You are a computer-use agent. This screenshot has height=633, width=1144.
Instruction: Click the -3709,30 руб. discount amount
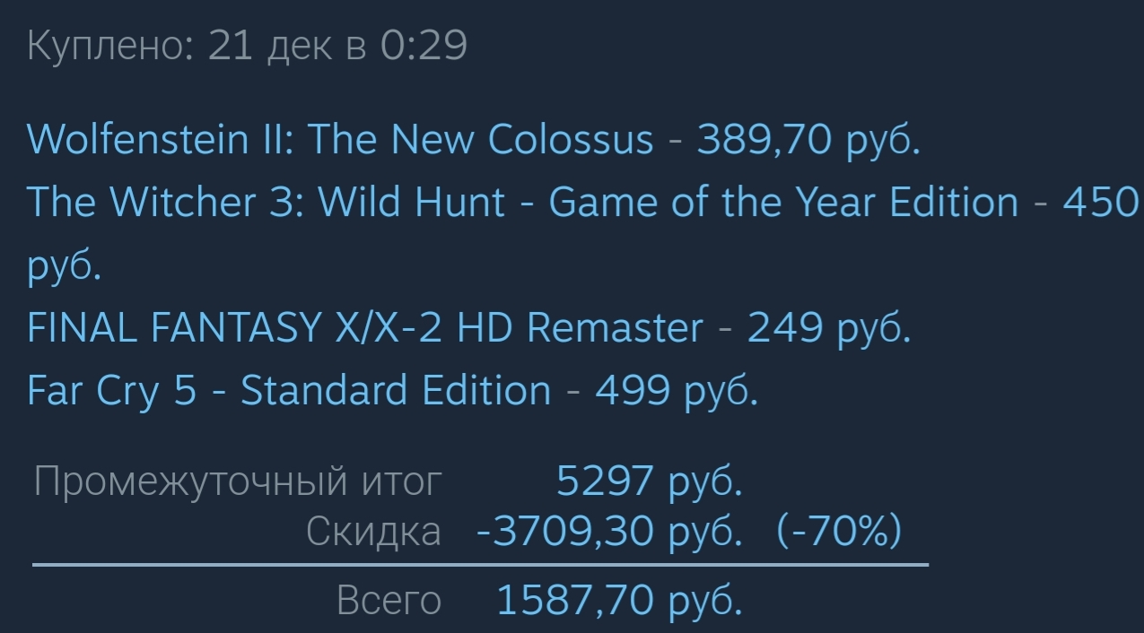click(609, 533)
